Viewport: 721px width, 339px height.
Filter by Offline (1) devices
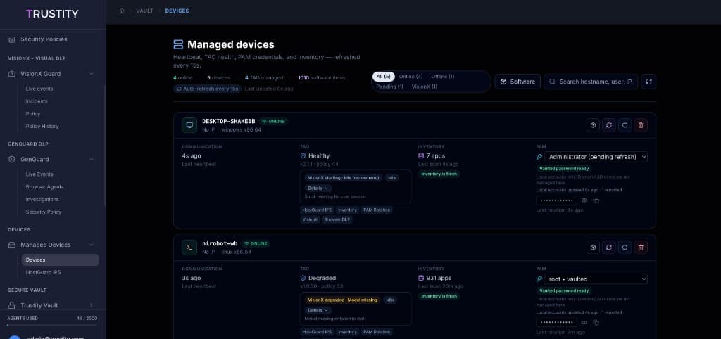click(x=442, y=76)
